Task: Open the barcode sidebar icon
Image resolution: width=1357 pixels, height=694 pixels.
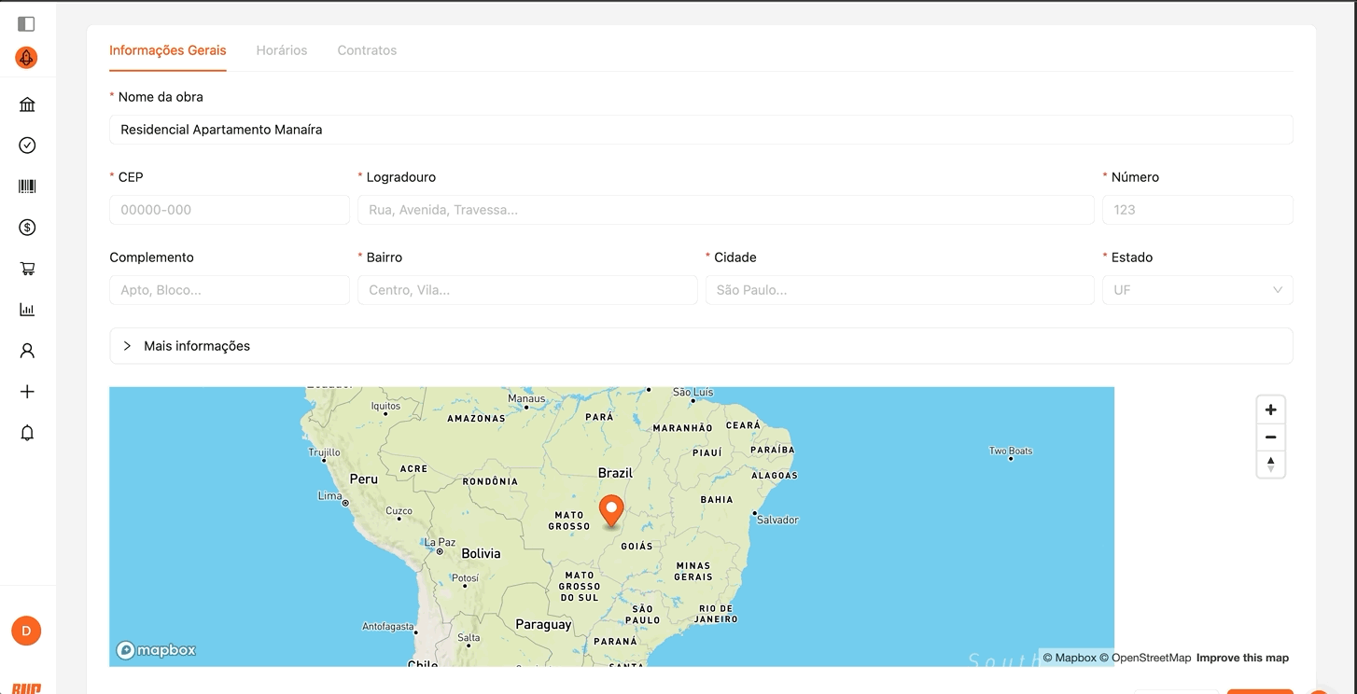Action: [27, 187]
